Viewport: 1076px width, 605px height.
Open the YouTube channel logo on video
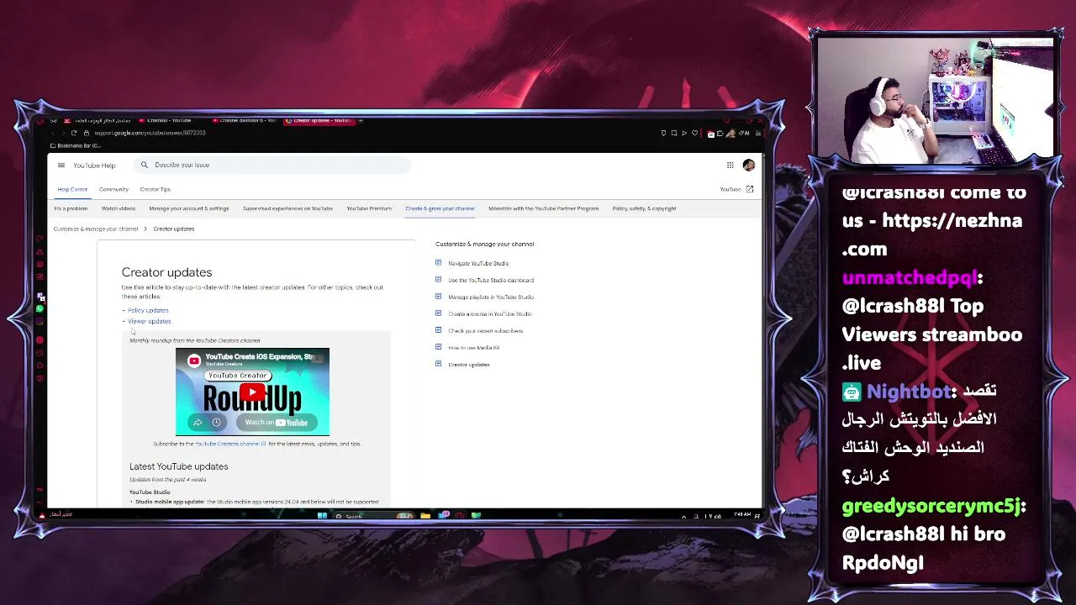pyautogui.click(x=194, y=360)
